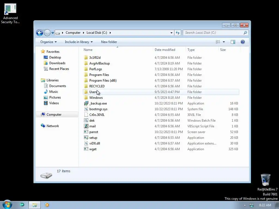The width and height of the screenshot is (279, 209).
Task: Click '7/13/2009 11:20 PM' date text
Action: click(x=169, y=69)
